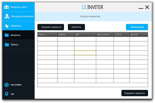This screenshot has height=103, width=155.
Task: Sort by the Друзей column header
Action: point(139,34)
